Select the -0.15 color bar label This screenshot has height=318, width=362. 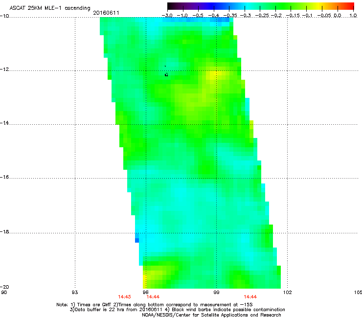(293, 16)
